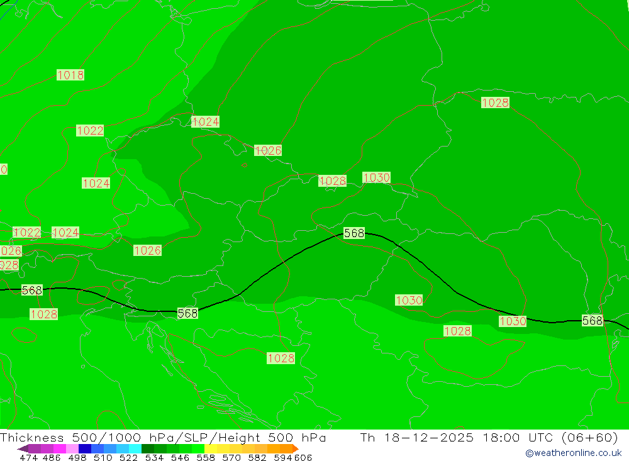Click the cyan legend swatch
629x461 pixels.
[x=135, y=448]
